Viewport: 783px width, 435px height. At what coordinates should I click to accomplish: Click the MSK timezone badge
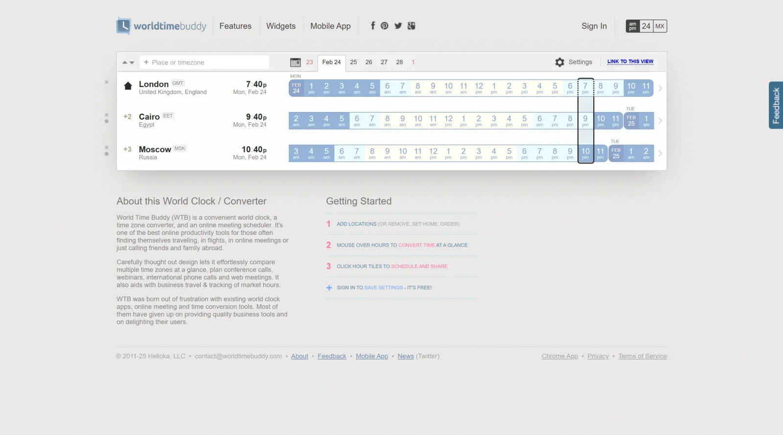click(x=180, y=148)
